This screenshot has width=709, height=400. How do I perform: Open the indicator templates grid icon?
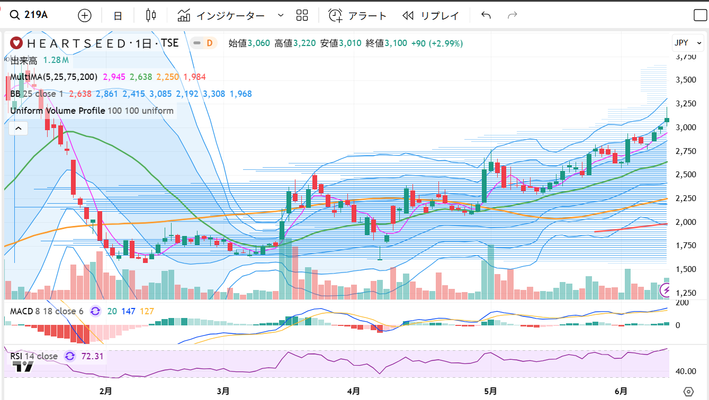pyautogui.click(x=302, y=15)
